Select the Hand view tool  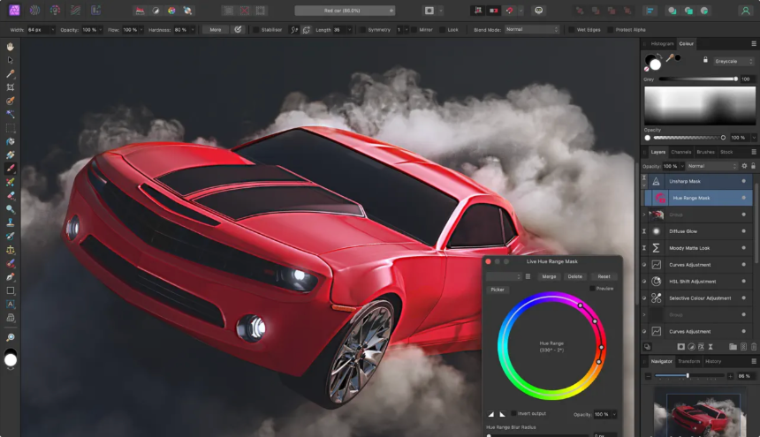(x=11, y=47)
